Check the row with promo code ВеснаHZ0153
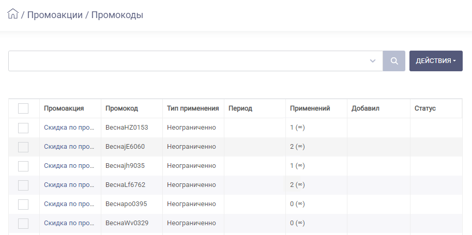Screen dimensions: 472x235 [x=23, y=128]
